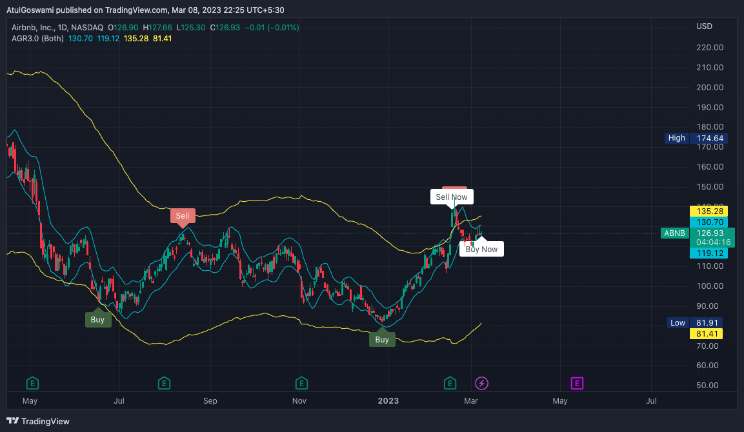
Task: Click the purple upcoming earnings E icon
Action: coord(577,383)
